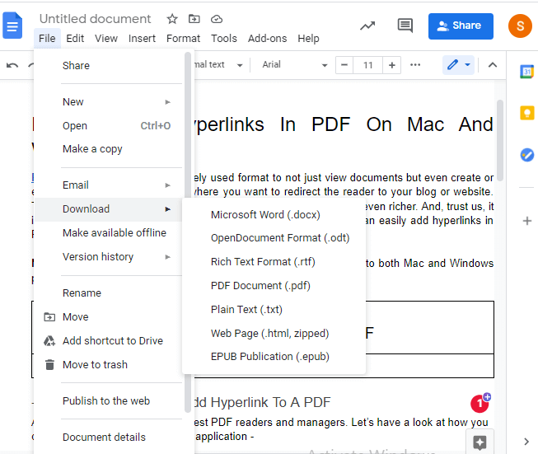
Task: Open the Insert menu
Action: tap(142, 39)
